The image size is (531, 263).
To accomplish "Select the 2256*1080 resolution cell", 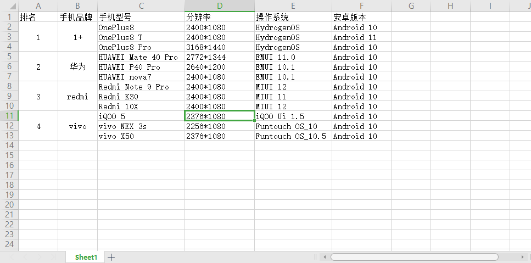I will pos(220,126).
